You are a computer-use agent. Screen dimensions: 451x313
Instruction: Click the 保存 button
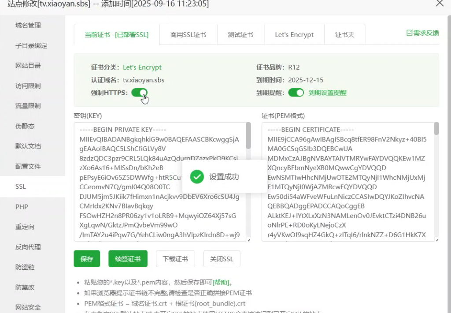pyautogui.click(x=87, y=259)
